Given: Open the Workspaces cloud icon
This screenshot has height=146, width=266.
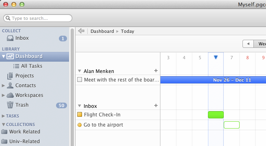Looking at the screenshot, I should click(10, 95).
